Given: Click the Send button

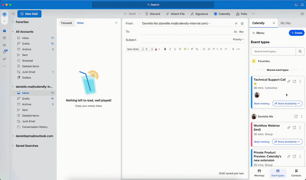Looking at the screenshot, I should tap(129, 14).
